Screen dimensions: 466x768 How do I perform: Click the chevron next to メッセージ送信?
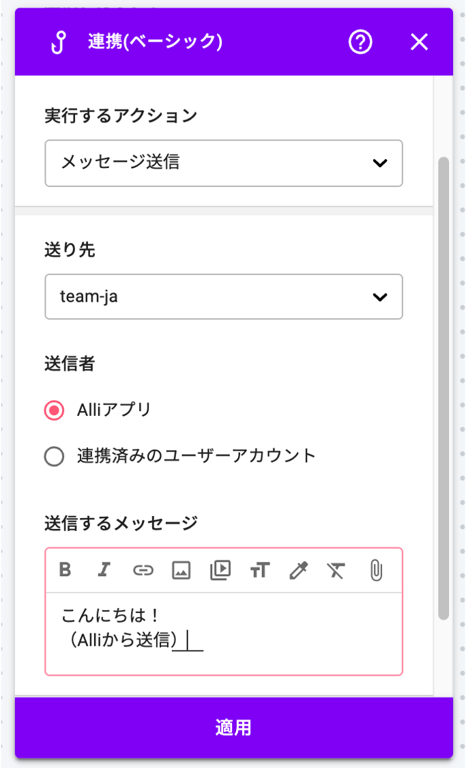[x=380, y=163]
